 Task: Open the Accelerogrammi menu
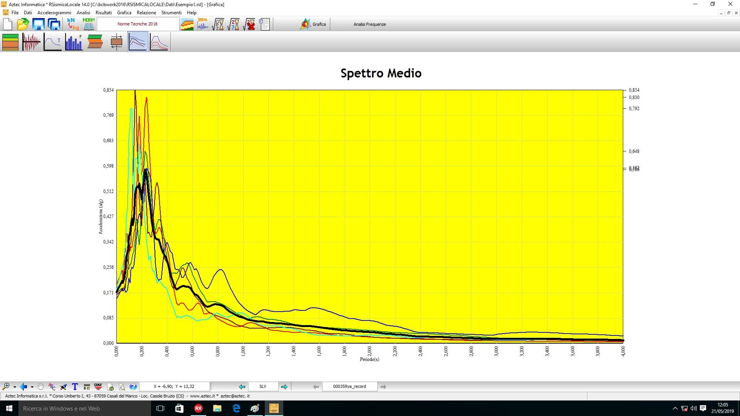pyautogui.click(x=54, y=13)
